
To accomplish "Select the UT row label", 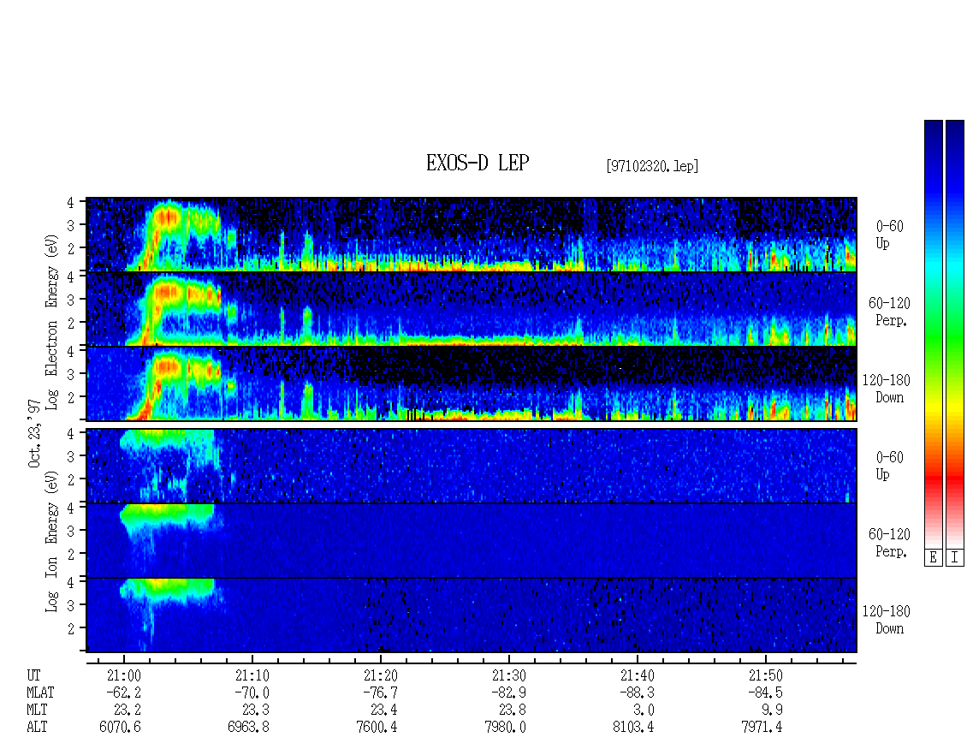I will (33, 675).
